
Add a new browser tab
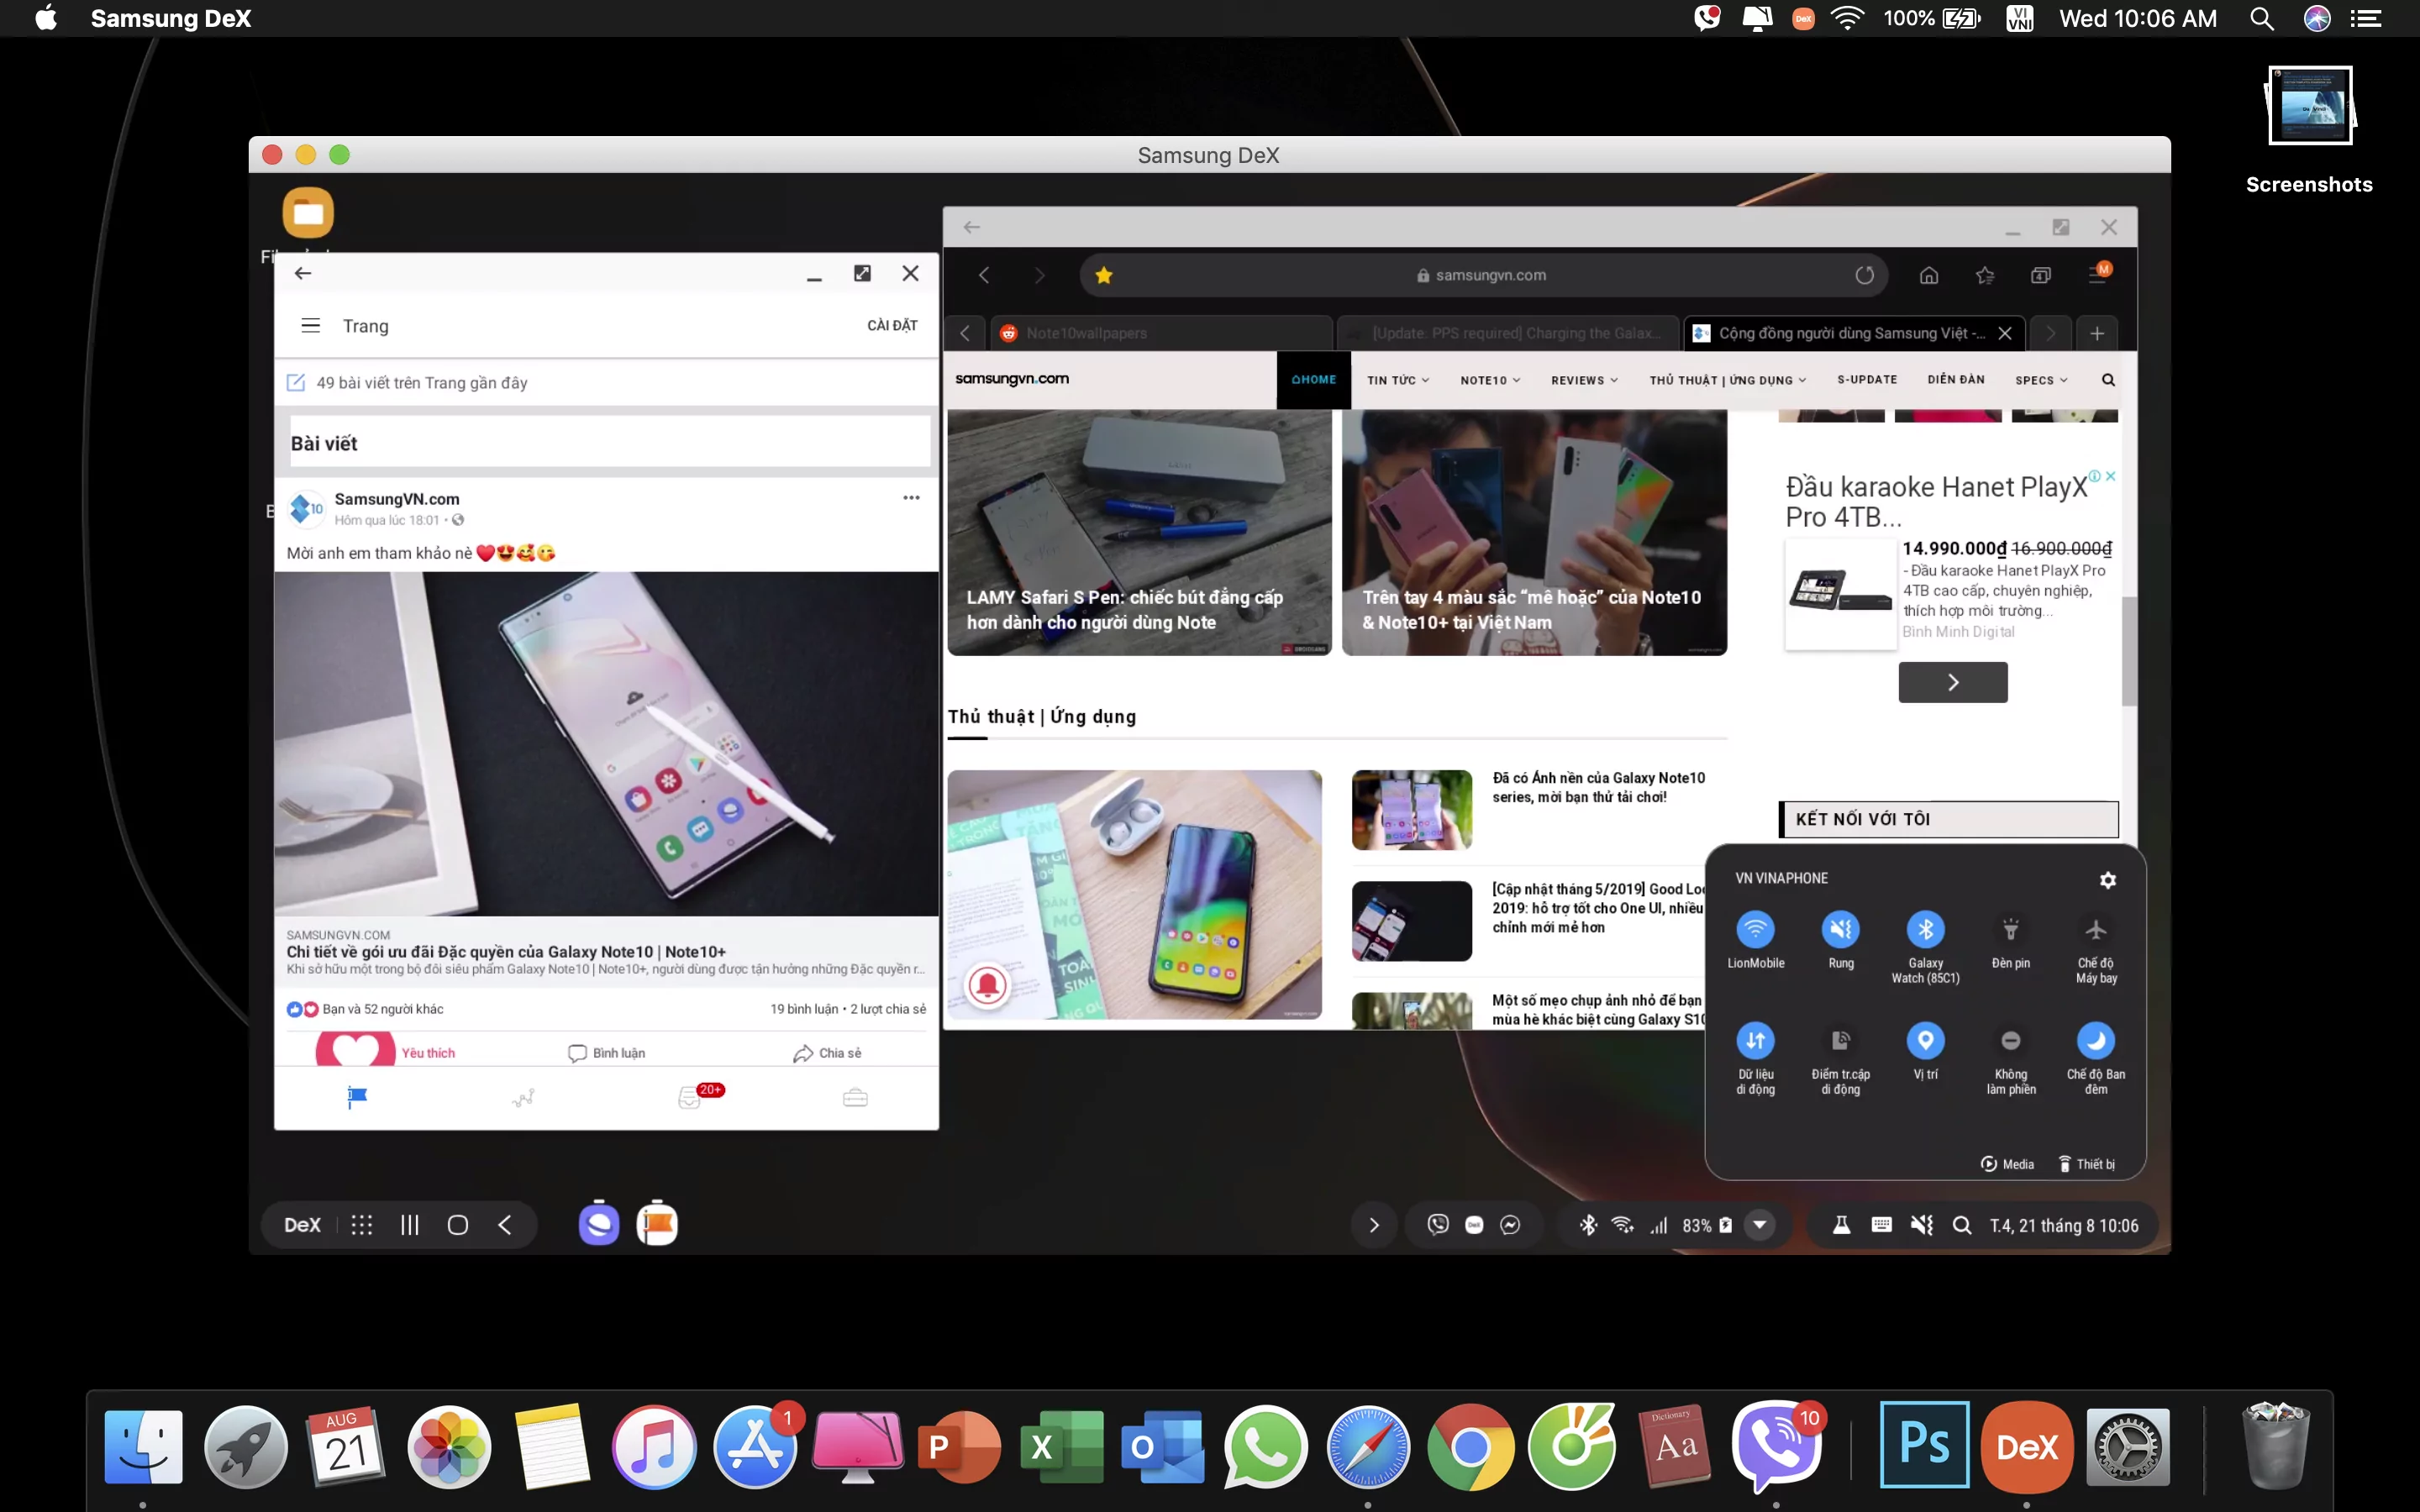click(2097, 333)
